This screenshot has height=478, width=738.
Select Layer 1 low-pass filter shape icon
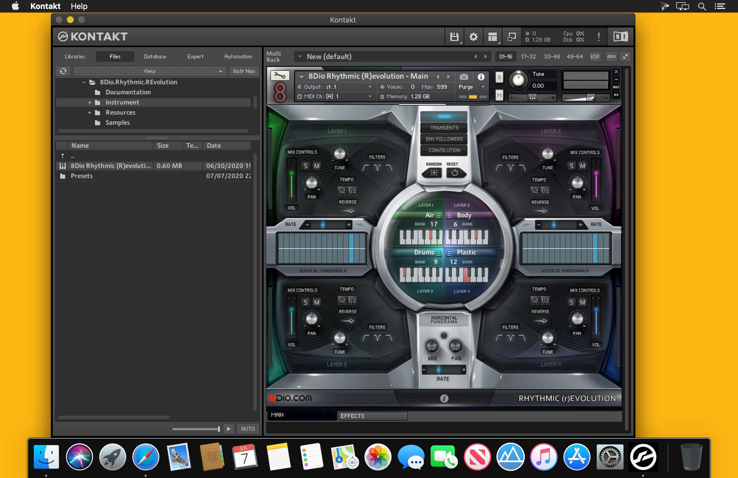pyautogui.click(x=389, y=168)
